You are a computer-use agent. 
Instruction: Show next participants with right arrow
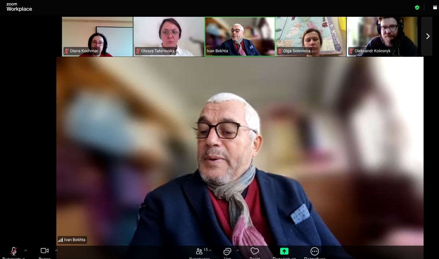(427, 36)
